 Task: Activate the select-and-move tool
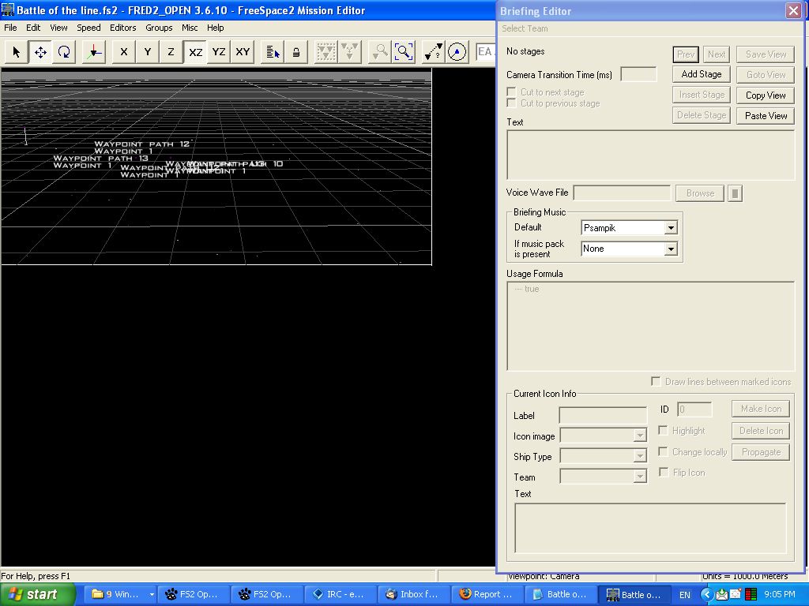pos(40,52)
